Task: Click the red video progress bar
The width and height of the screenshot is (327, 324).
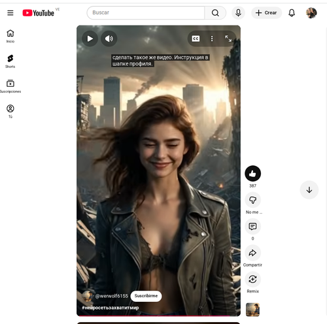Action: click(x=158, y=316)
